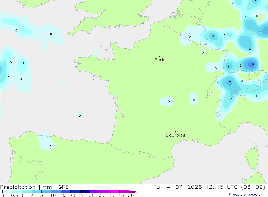The image size is (268, 197).
Task: Pick the 5–10 mm legend swatch
Action: 46,192
